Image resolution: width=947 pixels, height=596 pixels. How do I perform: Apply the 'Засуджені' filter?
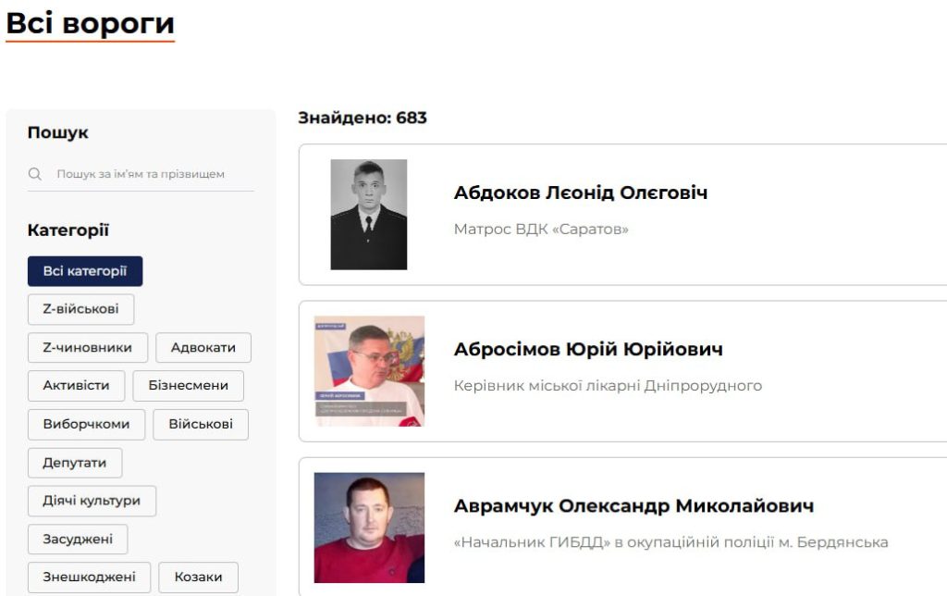pos(78,540)
